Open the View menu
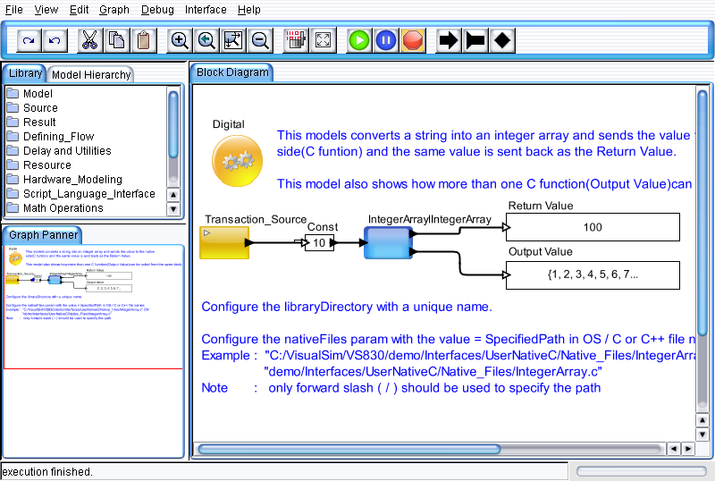 point(46,10)
